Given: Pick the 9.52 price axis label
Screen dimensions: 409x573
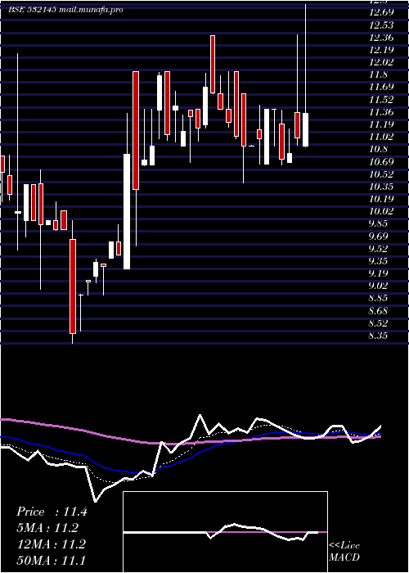Looking at the screenshot, I should (378, 249).
